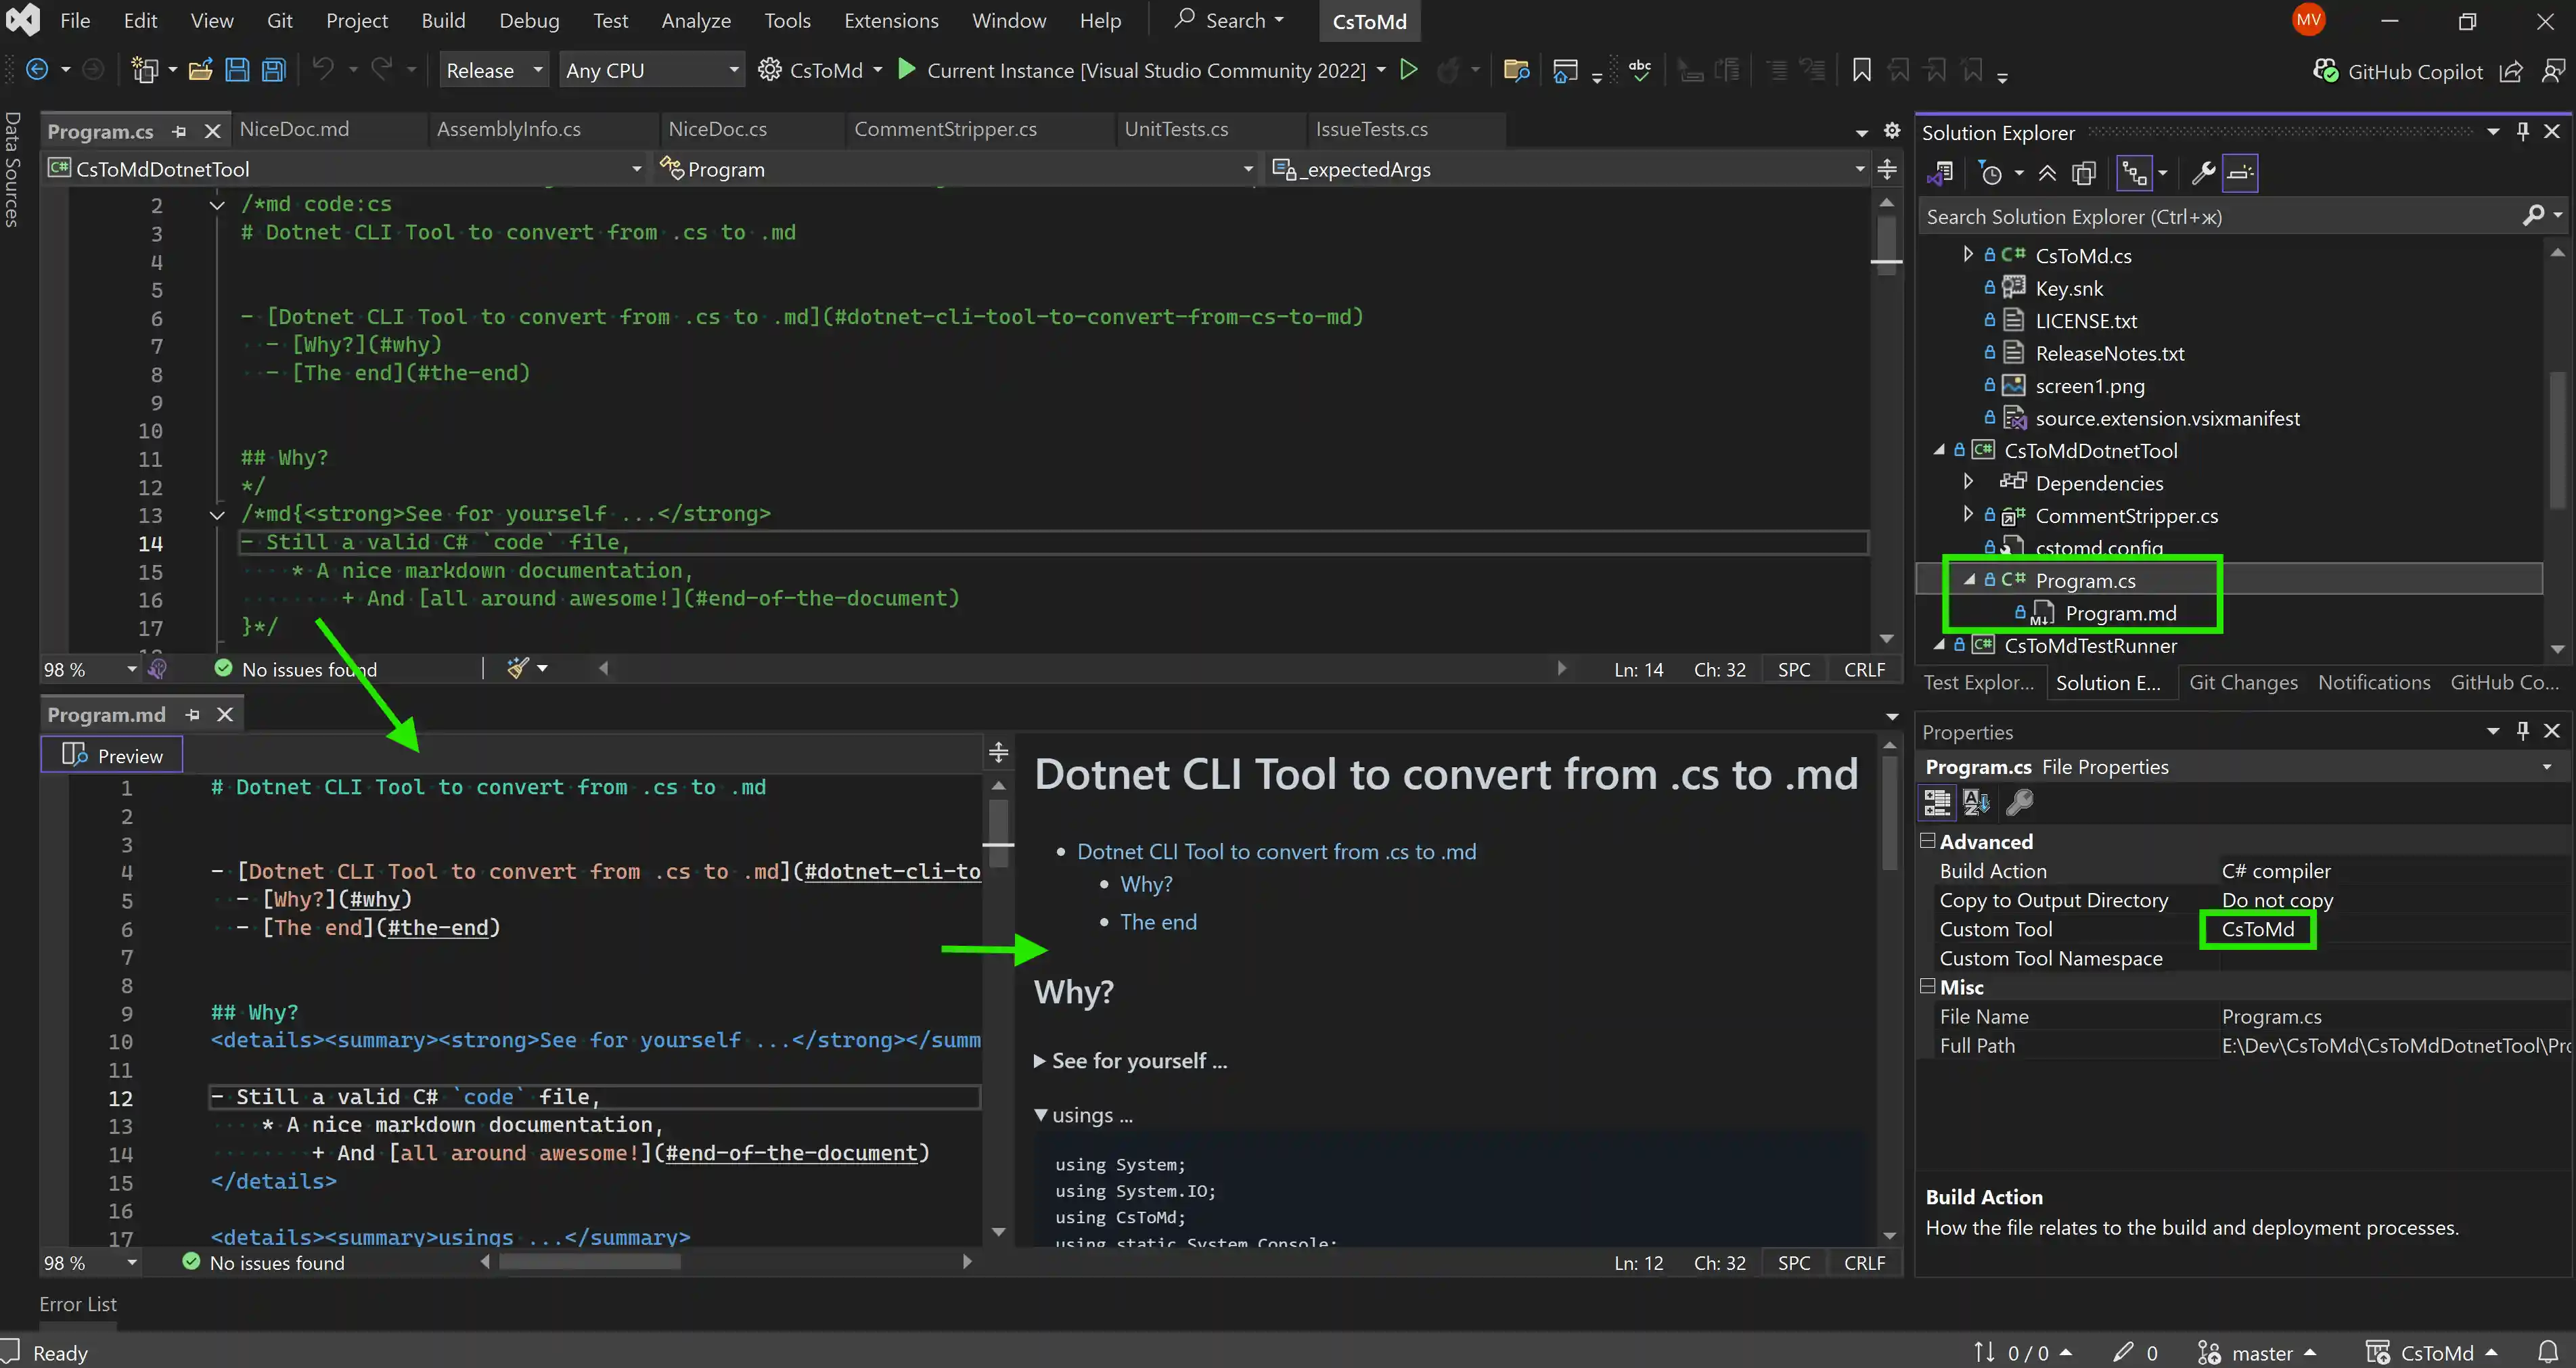Toggle the Preview mode for Program.md
The image size is (2576, 1368).
pyautogui.click(x=112, y=755)
